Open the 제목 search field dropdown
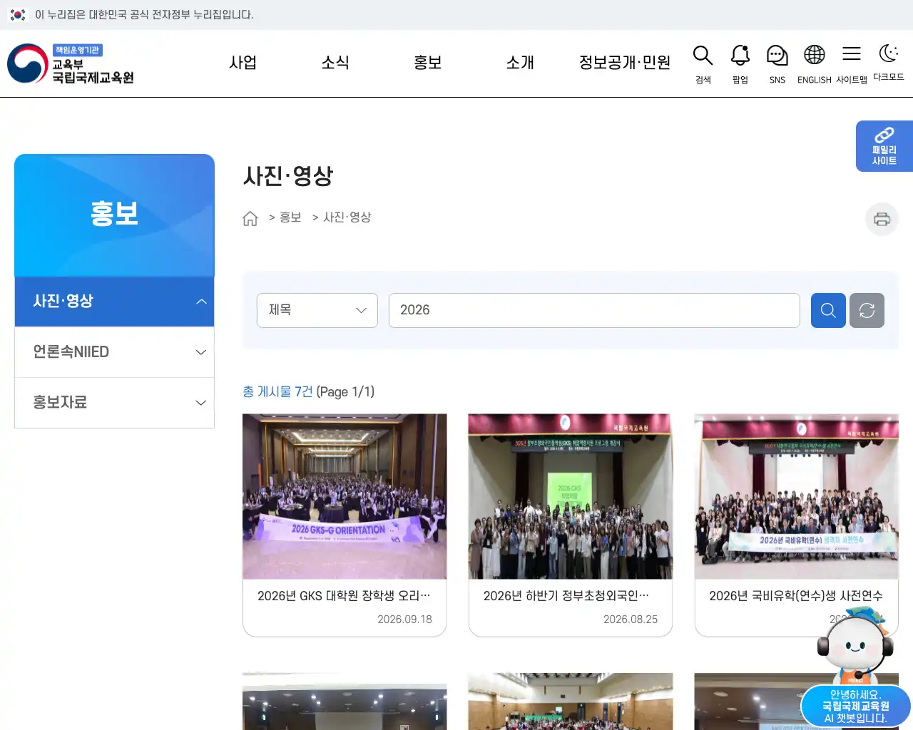Screen dimensions: 913x730 click(317, 310)
